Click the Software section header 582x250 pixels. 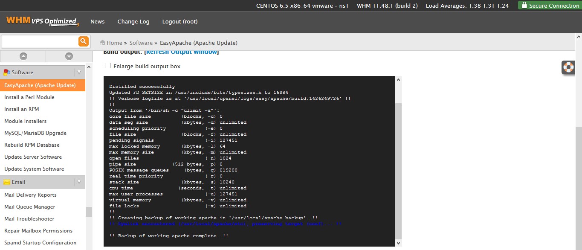(43, 72)
